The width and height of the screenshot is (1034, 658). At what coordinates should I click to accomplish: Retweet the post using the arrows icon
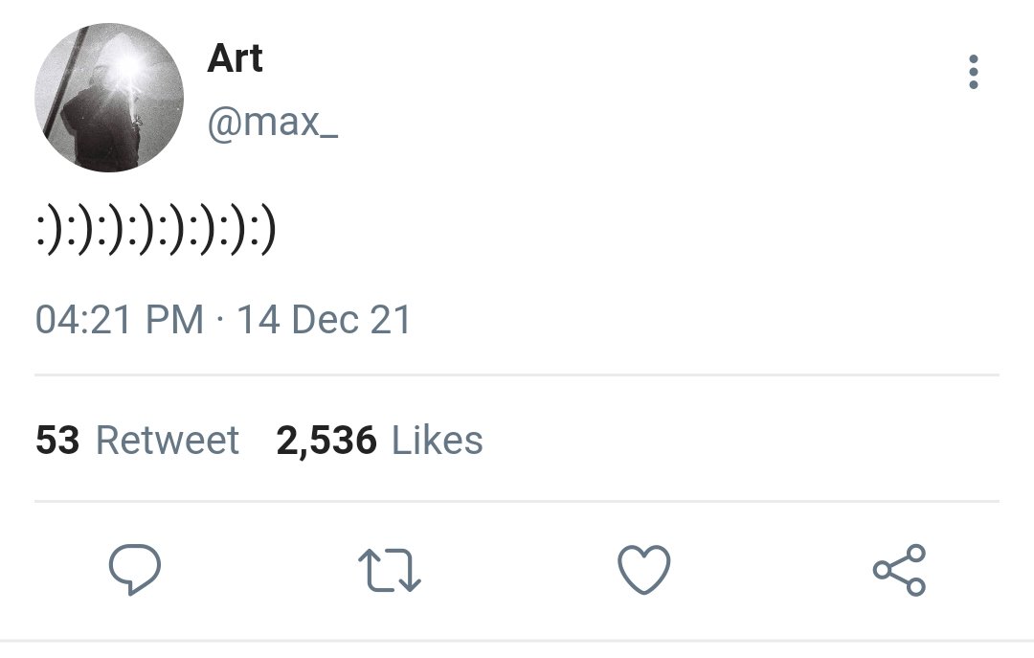(x=390, y=570)
